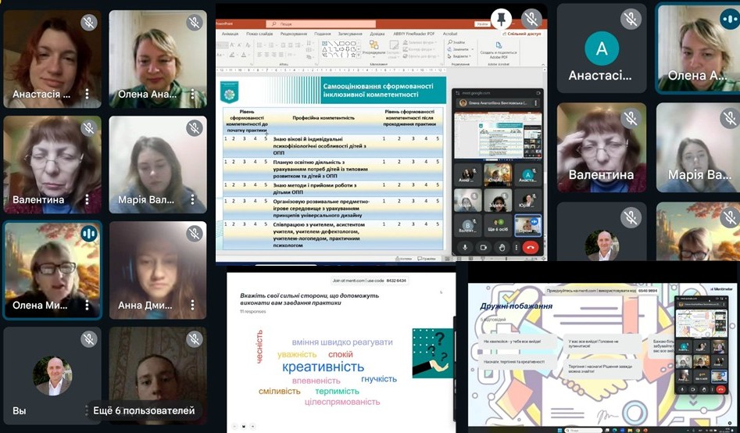
Task: Click muted mic icon on Валентина's tile
Action: [x=89, y=128]
